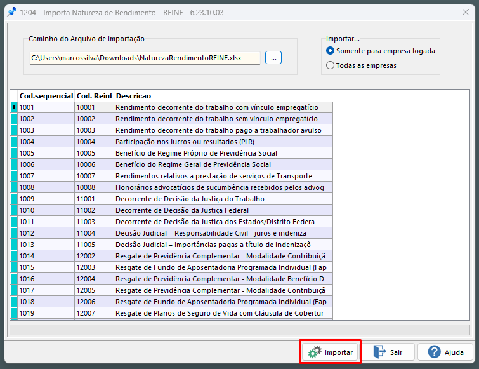Select row 1004 sequence cell
Viewport: 479px width, 369px height.
(x=46, y=142)
